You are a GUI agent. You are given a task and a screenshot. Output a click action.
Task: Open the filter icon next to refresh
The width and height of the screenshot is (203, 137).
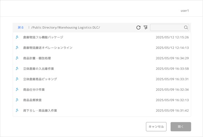pyautogui.click(x=145, y=27)
